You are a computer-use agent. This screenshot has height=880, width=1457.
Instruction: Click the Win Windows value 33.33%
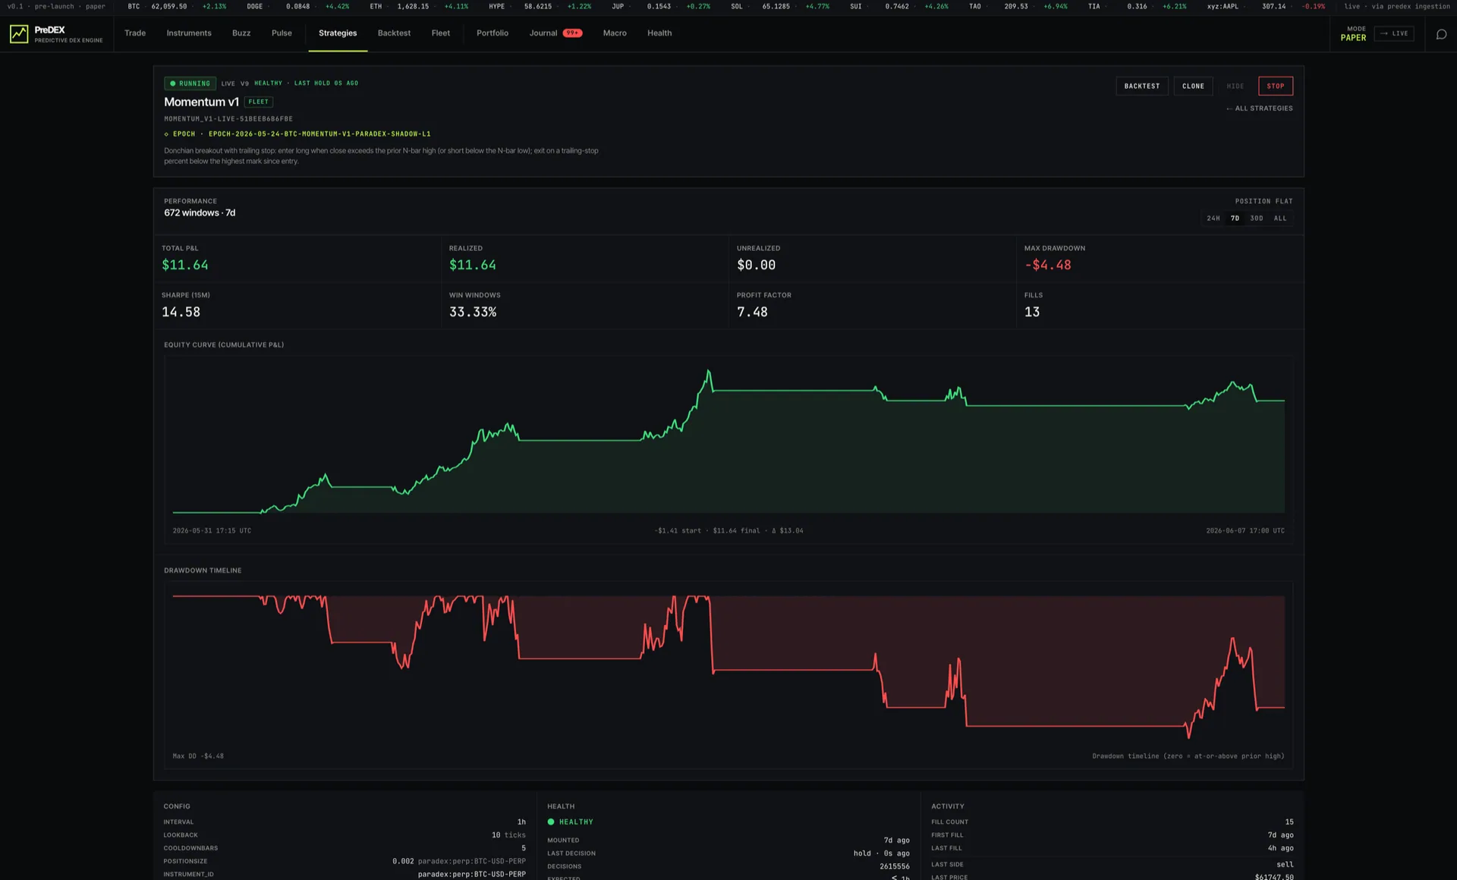pyautogui.click(x=473, y=312)
